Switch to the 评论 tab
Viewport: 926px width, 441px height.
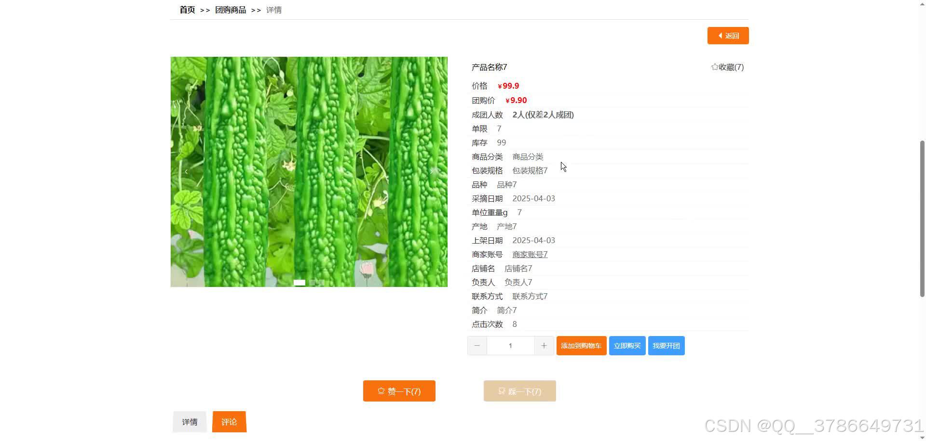tap(229, 422)
